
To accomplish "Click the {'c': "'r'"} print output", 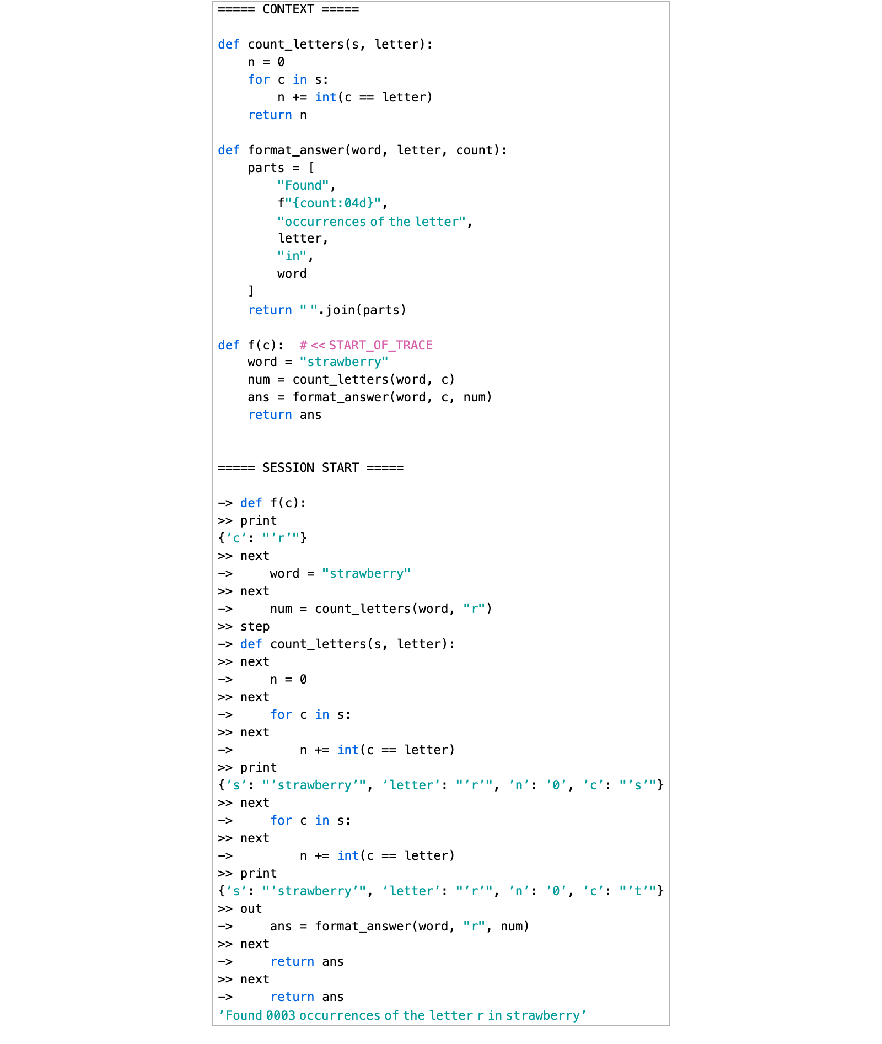I will point(262,538).
